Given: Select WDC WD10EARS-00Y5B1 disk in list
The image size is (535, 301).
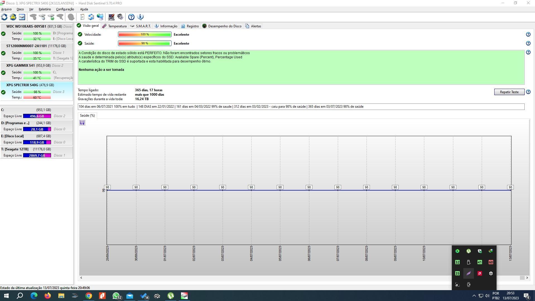Looking at the screenshot, I should 37,33.
